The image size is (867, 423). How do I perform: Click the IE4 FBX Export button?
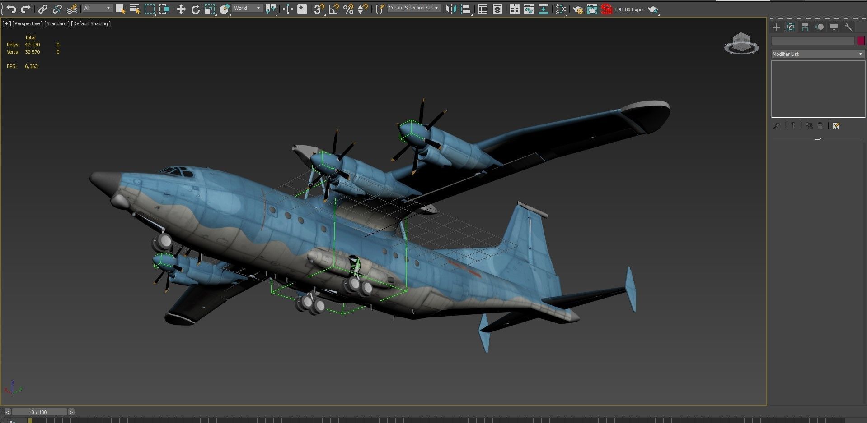click(629, 9)
